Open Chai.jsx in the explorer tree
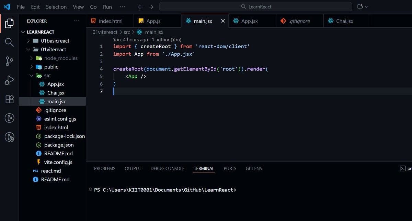Image resolution: width=412 pixels, height=221 pixels. pyautogui.click(x=53, y=93)
